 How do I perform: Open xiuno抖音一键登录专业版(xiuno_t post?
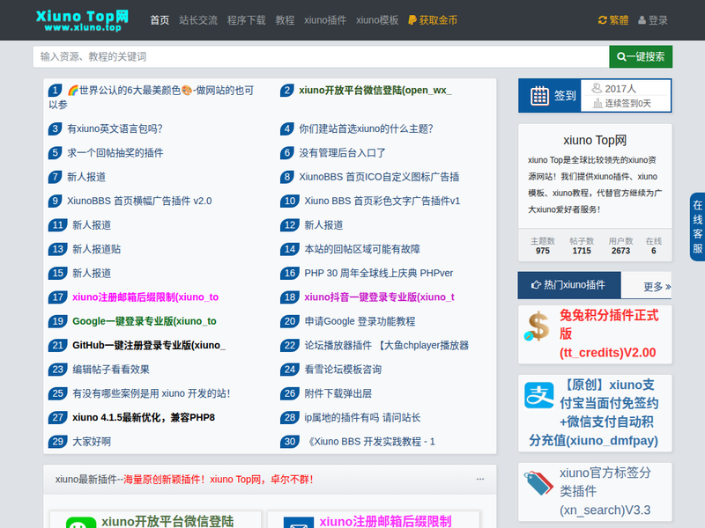click(x=380, y=297)
